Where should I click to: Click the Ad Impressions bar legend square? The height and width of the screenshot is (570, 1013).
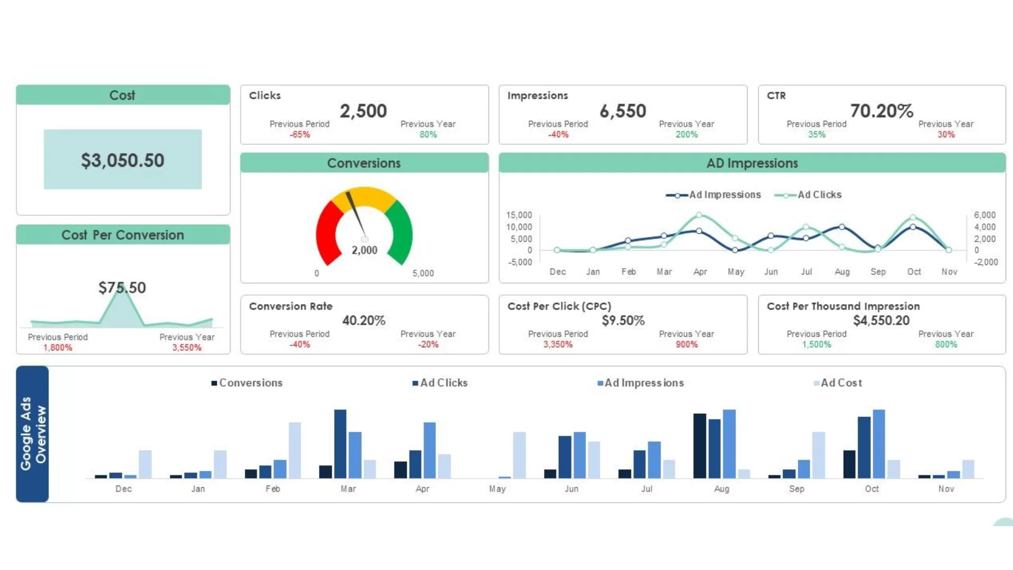pos(600,383)
